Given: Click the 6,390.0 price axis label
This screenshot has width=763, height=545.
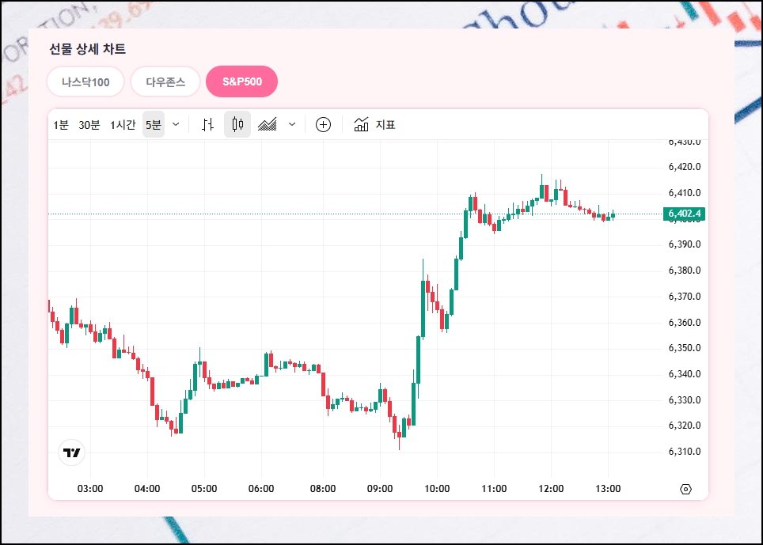Looking at the screenshot, I should (685, 244).
